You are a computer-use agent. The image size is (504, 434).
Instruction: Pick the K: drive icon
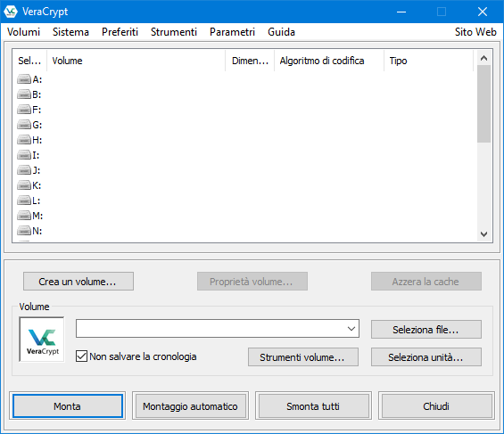click(24, 185)
